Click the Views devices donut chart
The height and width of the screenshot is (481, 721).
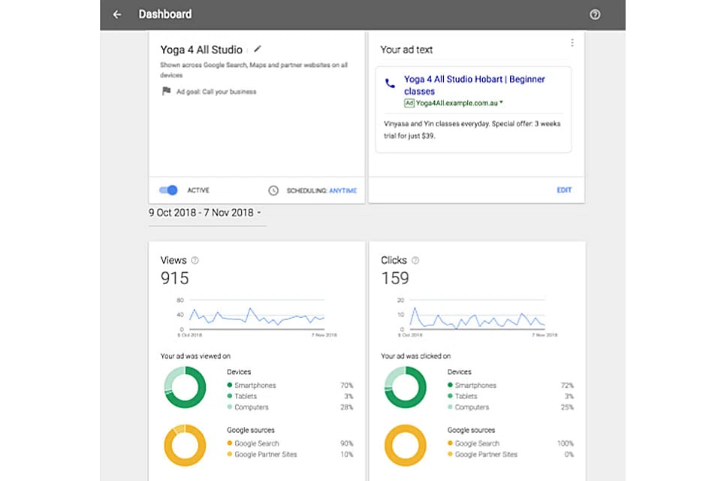[x=185, y=387]
